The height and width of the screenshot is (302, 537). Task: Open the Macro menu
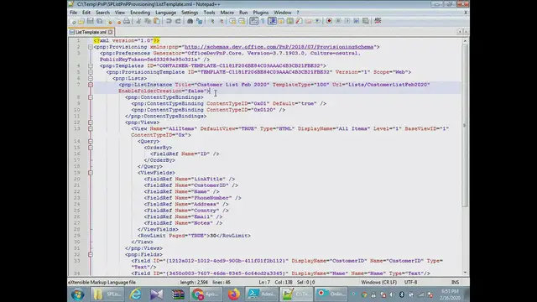227,13
